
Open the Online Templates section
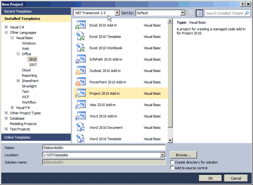[x=36, y=137]
